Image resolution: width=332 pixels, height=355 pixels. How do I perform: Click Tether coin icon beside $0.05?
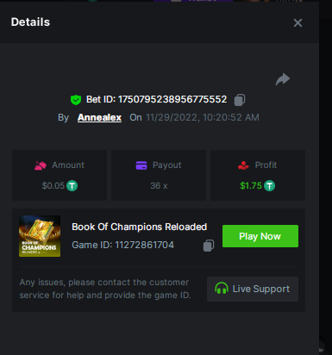click(72, 186)
